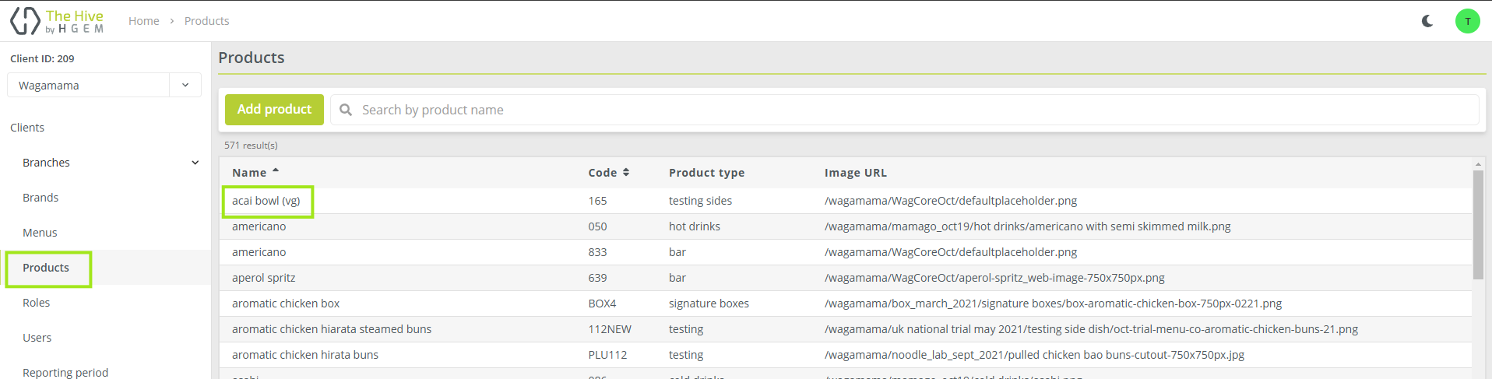This screenshot has width=1492, height=379.
Task: Click The Hive logo icon
Action: (x=25, y=21)
